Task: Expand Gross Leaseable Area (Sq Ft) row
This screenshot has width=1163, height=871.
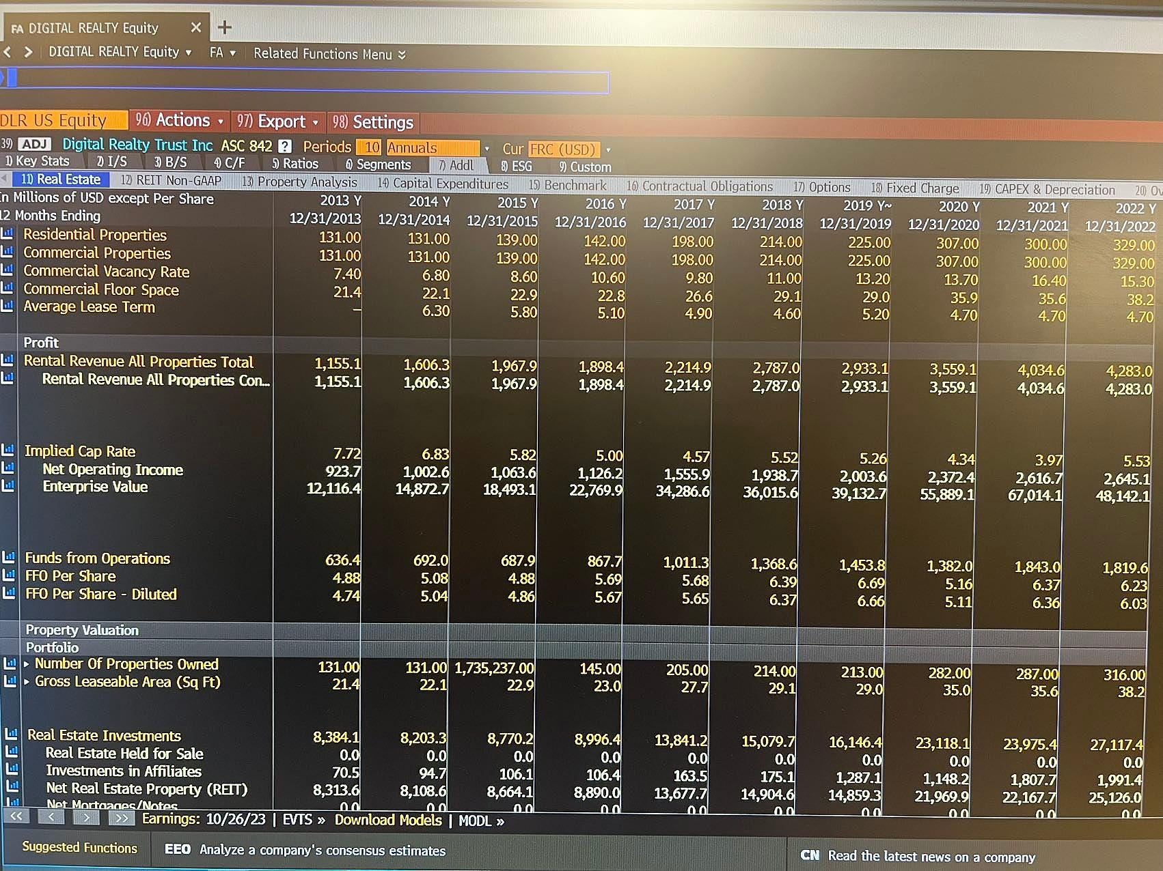Action: point(27,681)
